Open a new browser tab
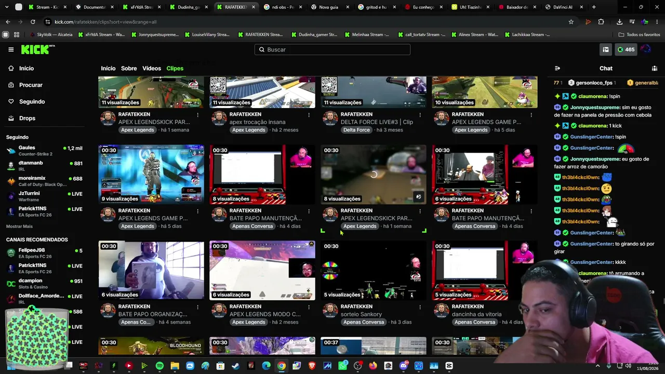The width and height of the screenshot is (665, 374). [594, 7]
